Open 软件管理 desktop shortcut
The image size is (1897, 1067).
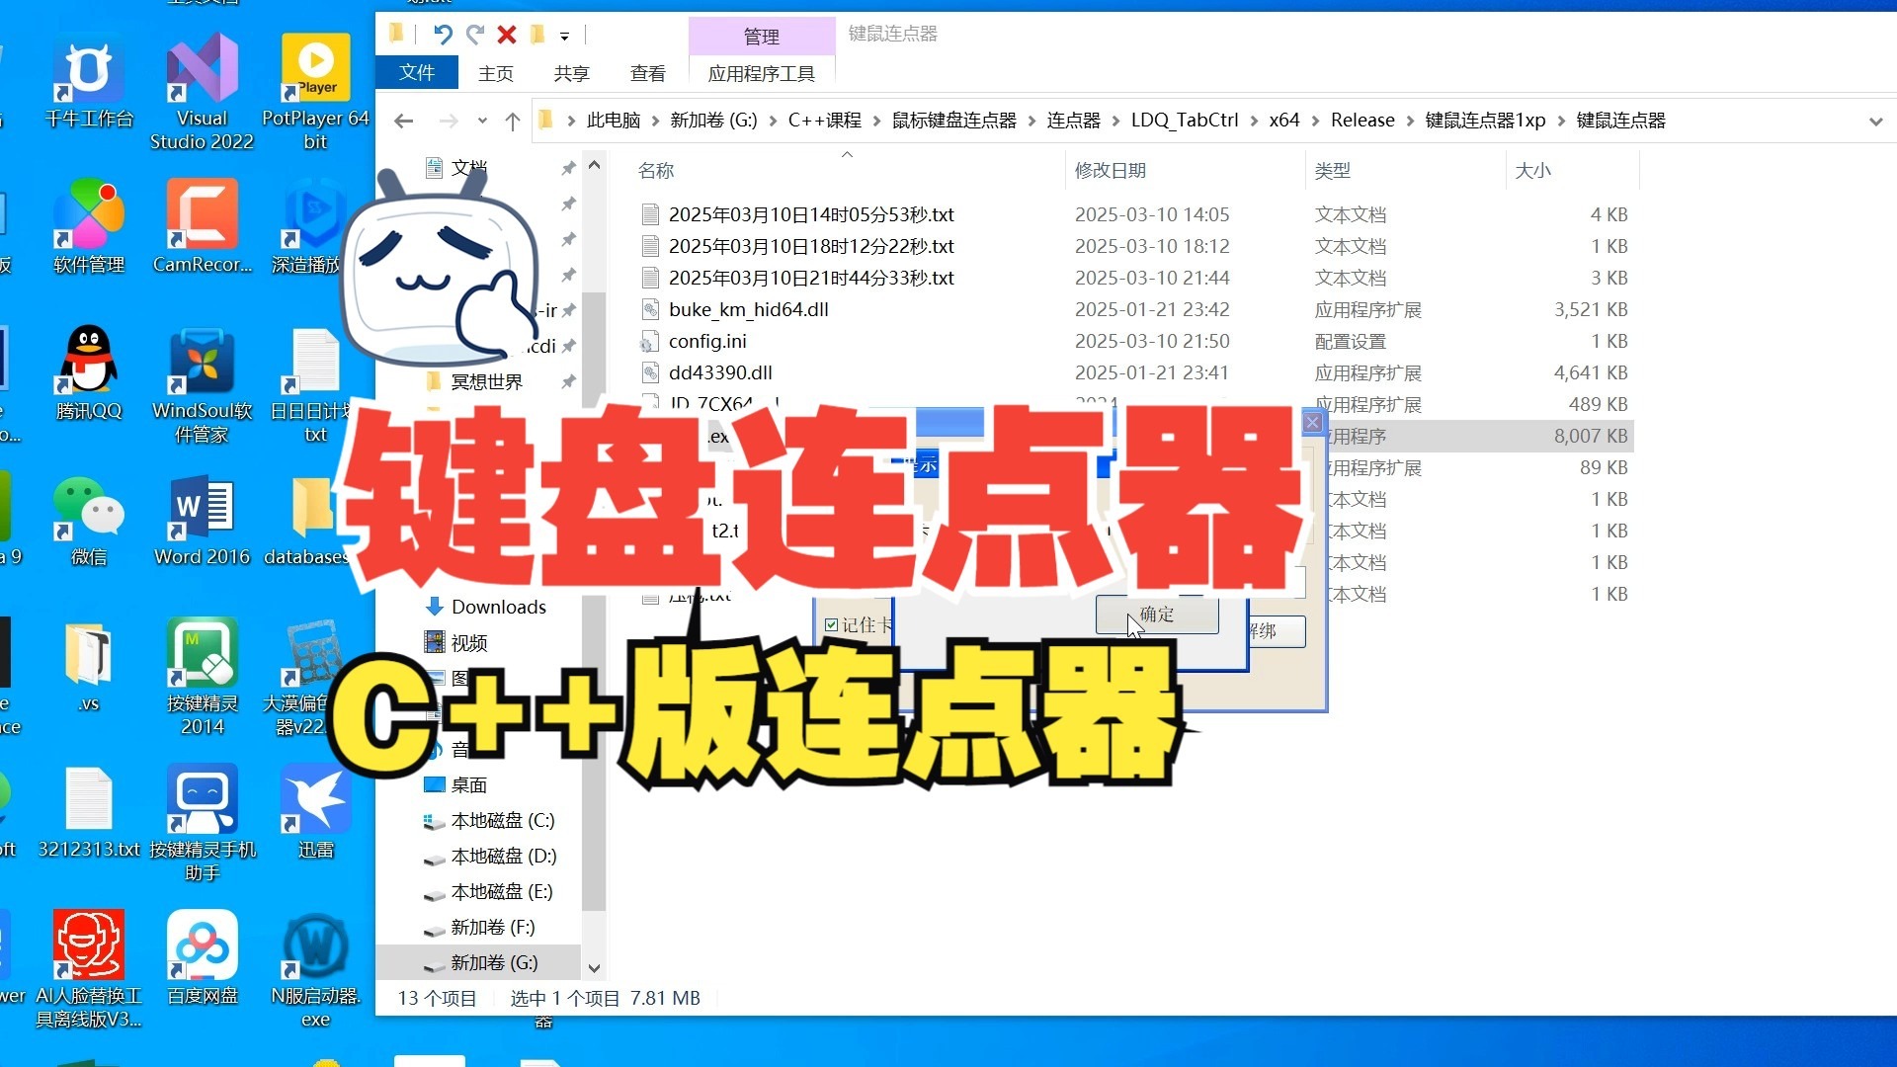[89, 226]
